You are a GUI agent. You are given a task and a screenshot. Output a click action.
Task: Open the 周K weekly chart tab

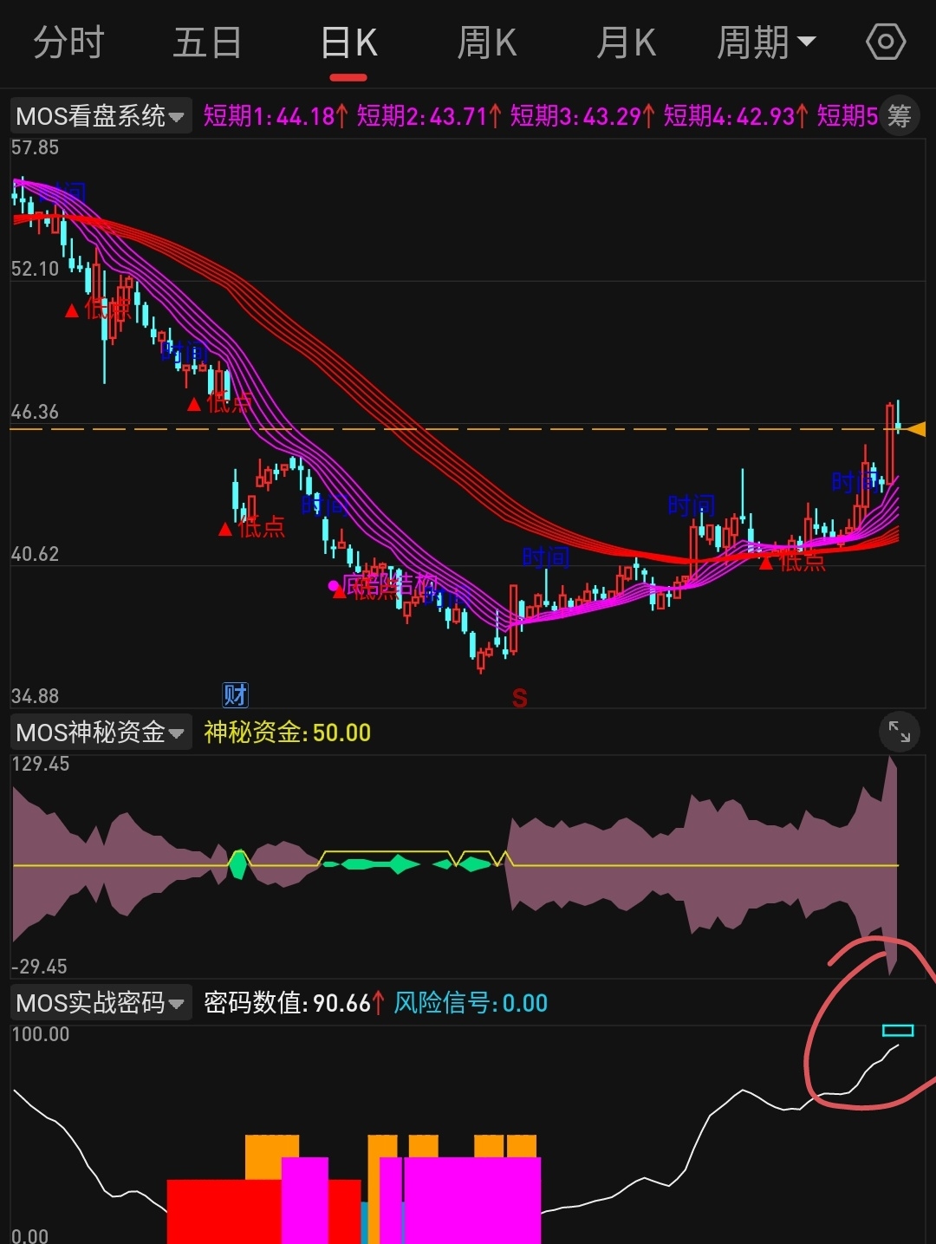pyautogui.click(x=487, y=42)
